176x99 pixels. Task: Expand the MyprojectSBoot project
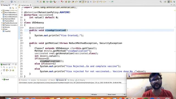click(x=2, y=19)
